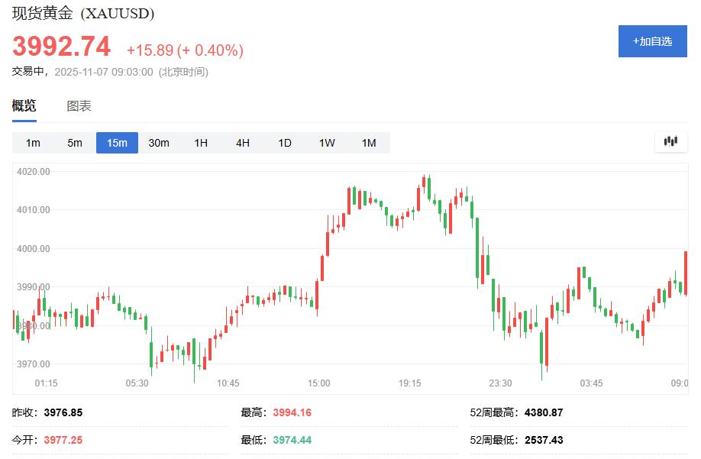This screenshot has height=459, width=701.
Task: Click the +加自选 watchlist button
Action: point(652,41)
